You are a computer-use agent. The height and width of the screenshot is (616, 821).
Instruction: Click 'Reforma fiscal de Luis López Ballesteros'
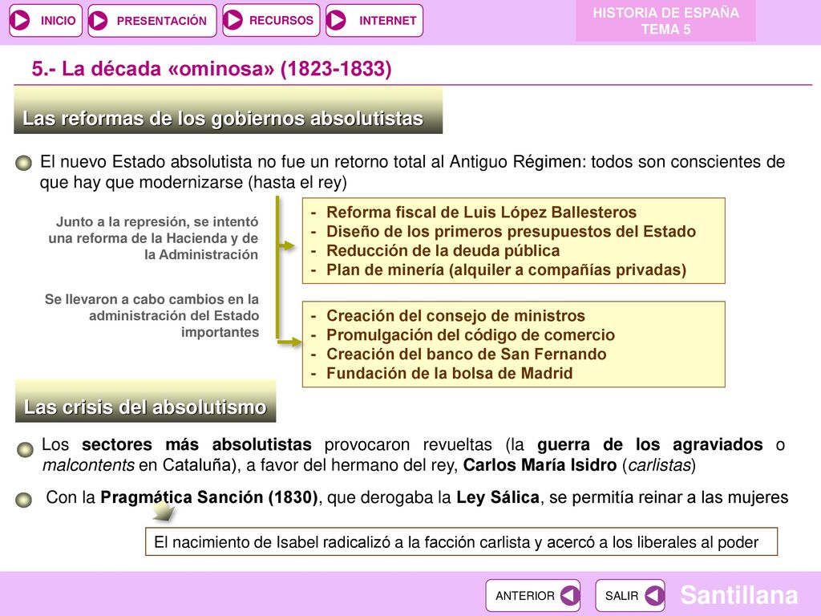[x=481, y=212]
